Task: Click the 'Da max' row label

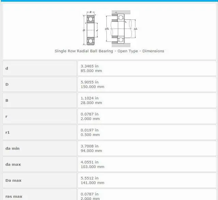Action: click(x=13, y=180)
